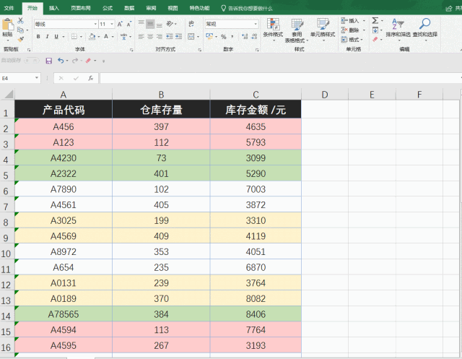462x359 pixels.
Task: Switch the AutoSave (自动保存) toggle
Action: click(32, 61)
